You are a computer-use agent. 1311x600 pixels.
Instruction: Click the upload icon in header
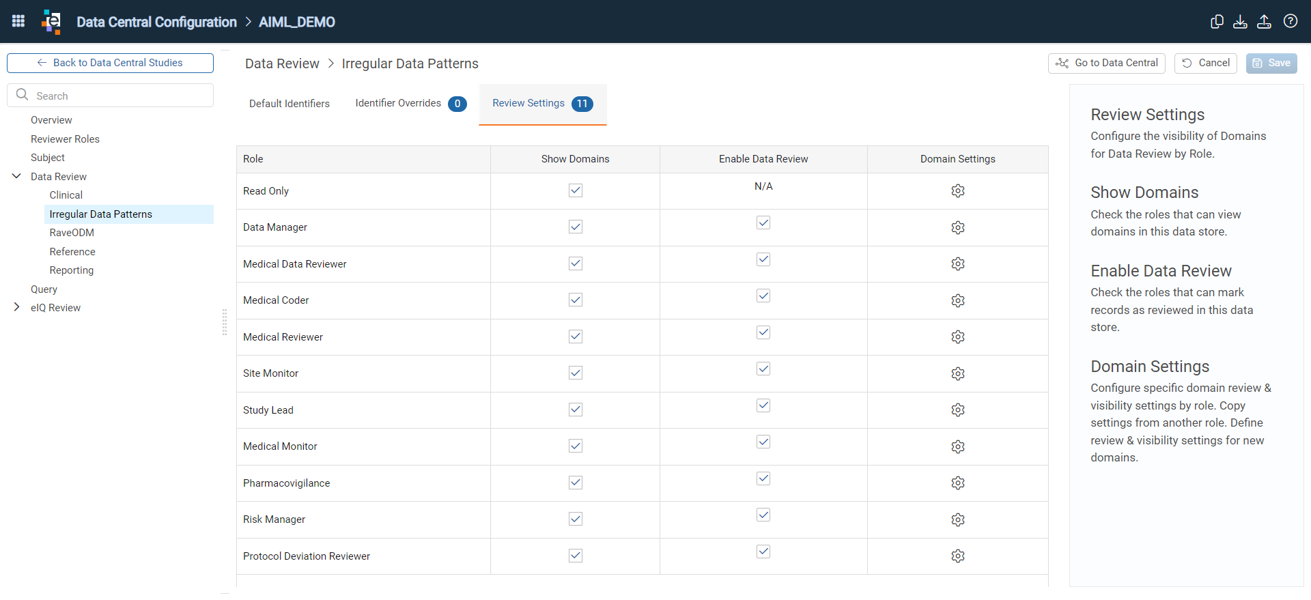point(1265,21)
